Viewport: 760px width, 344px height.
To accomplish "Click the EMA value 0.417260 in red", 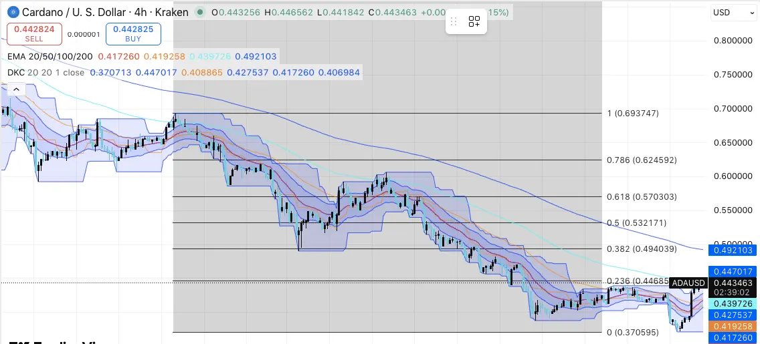I will (x=119, y=57).
